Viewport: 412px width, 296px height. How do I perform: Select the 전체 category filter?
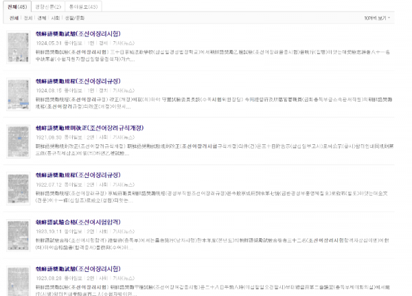14,18
